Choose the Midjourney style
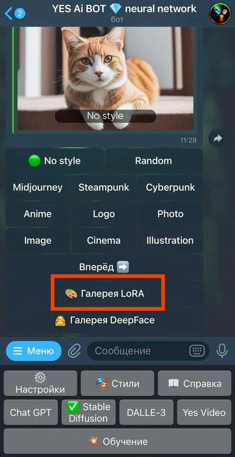Viewport: 235px width, 457px height. pos(38,187)
